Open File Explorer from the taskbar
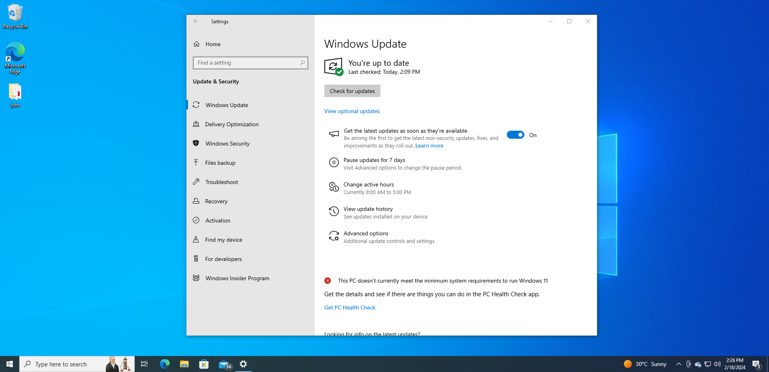Viewport: 769px width, 372px height. point(184,364)
